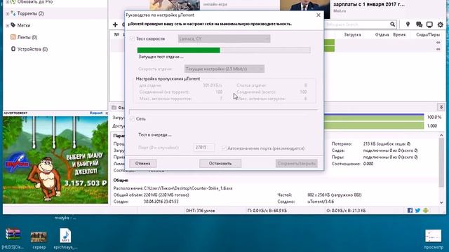Viewport: 449px width, 252px height.
Task: Click the search input field in toolbar
Action: tap(356, 24)
